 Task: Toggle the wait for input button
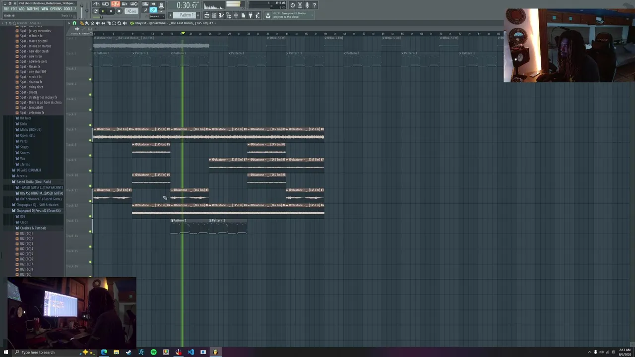[x=106, y=4]
